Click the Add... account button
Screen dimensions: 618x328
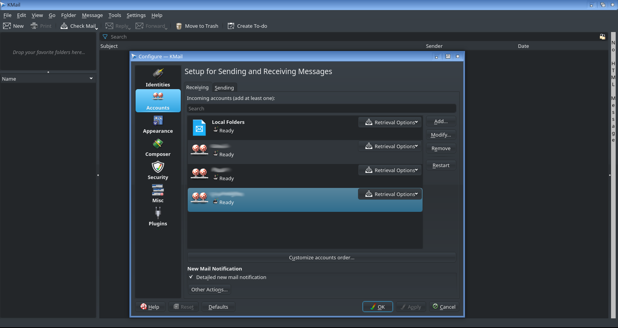(x=441, y=121)
